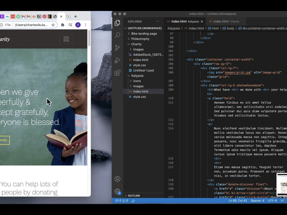Click the Kalypsia breadcrumb
This screenshot has width=287, height=215.
point(174,28)
